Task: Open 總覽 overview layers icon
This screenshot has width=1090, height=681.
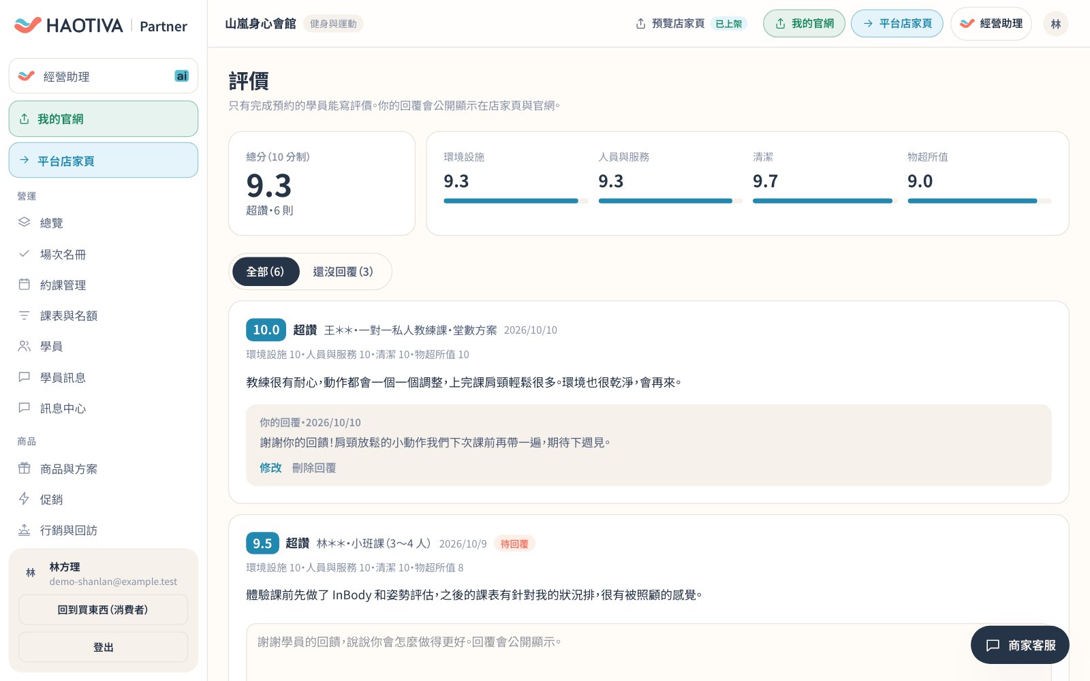Action: tap(25, 222)
